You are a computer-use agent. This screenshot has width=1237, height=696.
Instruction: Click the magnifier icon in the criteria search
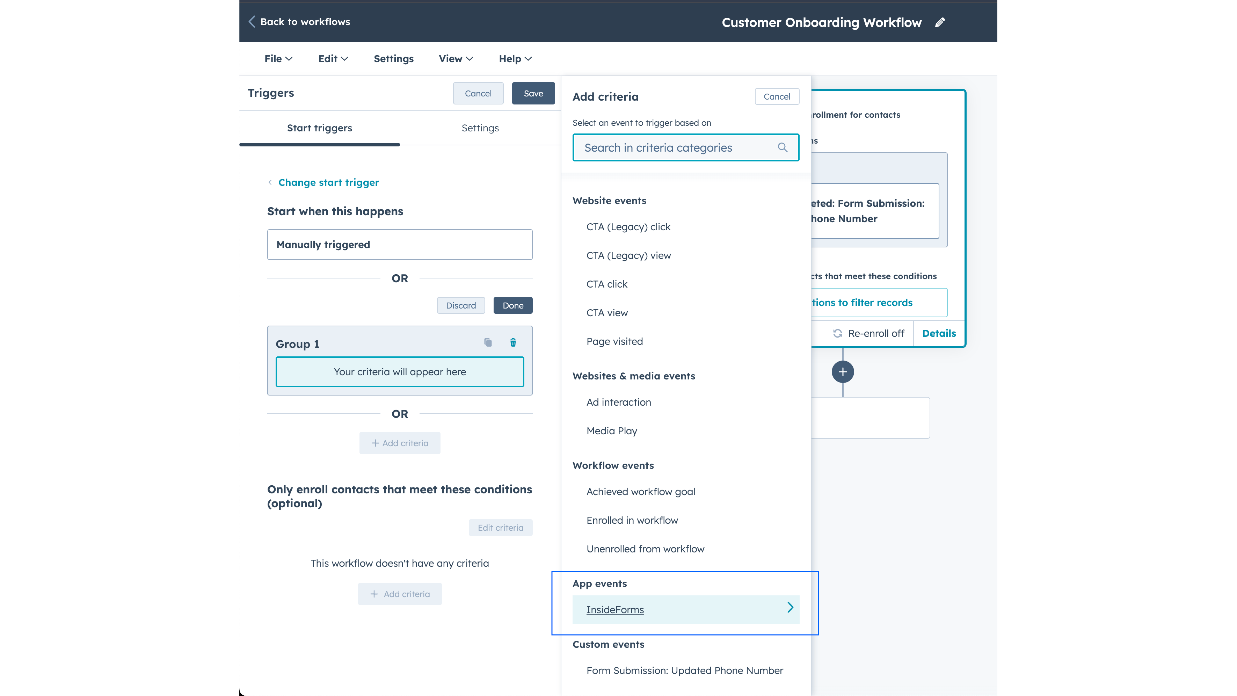tap(782, 147)
